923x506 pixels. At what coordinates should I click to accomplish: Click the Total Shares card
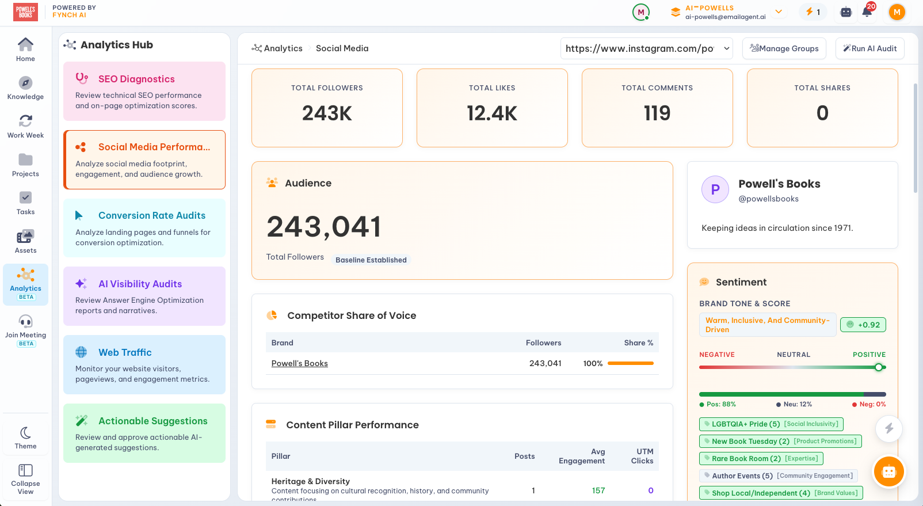pyautogui.click(x=822, y=108)
